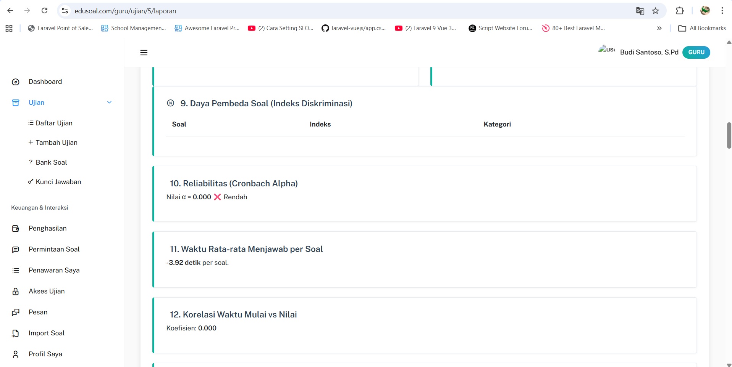Image resolution: width=732 pixels, height=367 pixels.
Task: Toggle the hamburger sidebar menu
Action: tap(144, 53)
